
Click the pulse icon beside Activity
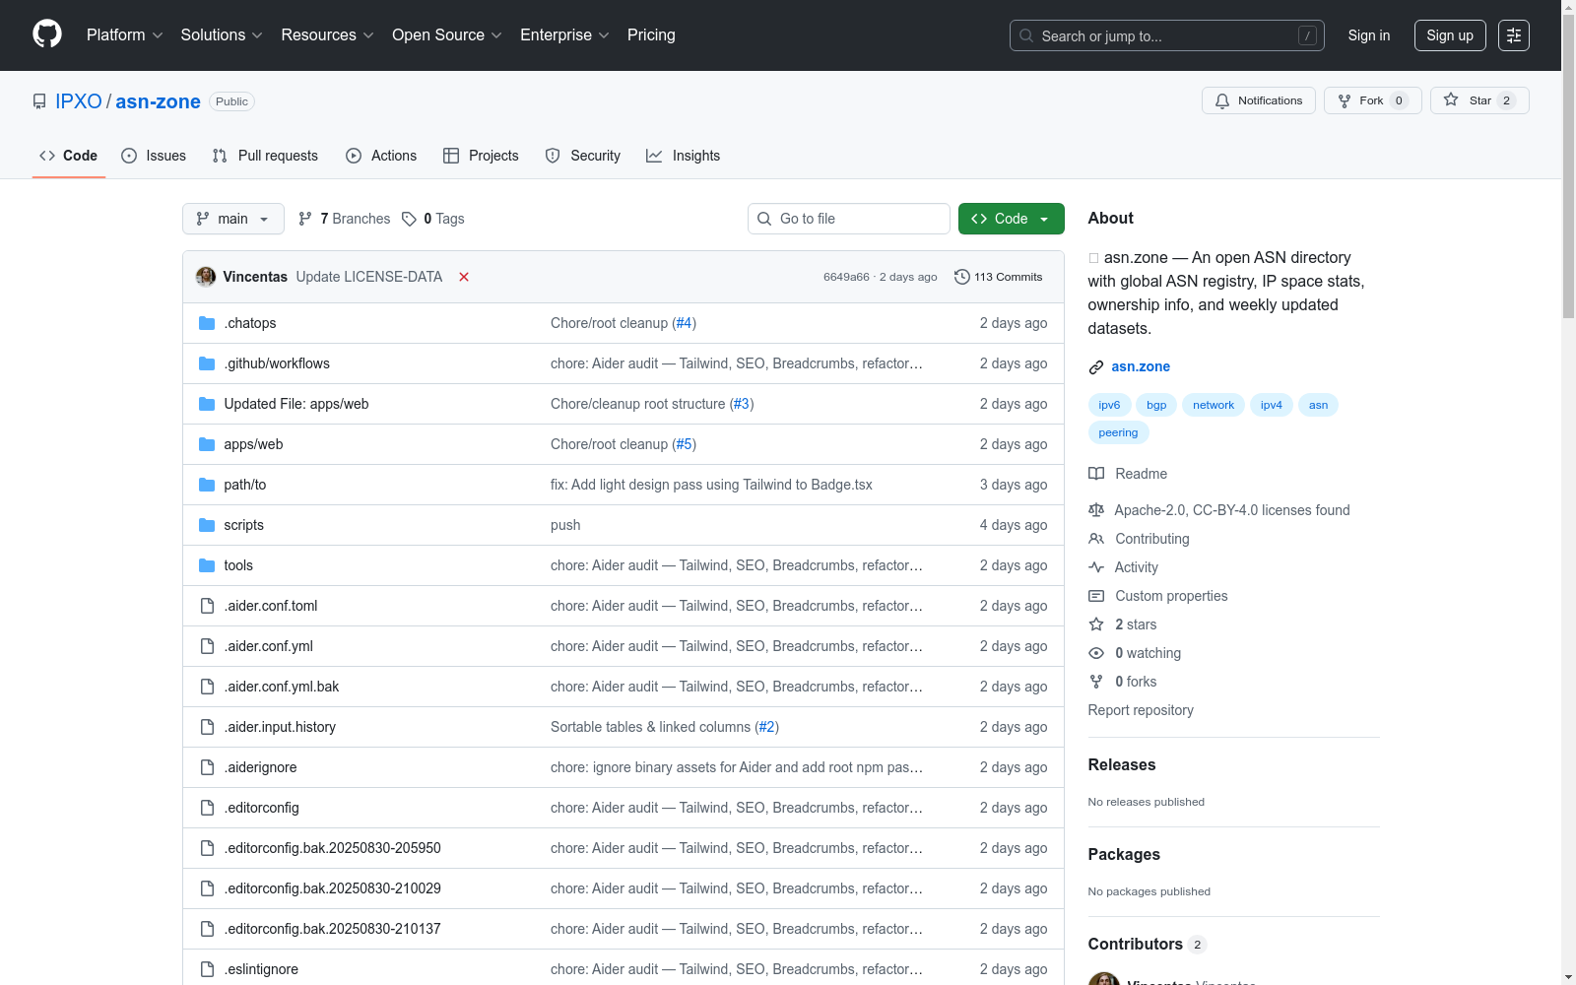1096,567
